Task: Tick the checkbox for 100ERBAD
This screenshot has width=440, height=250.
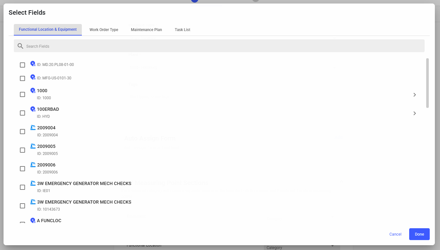Action: 22,113
